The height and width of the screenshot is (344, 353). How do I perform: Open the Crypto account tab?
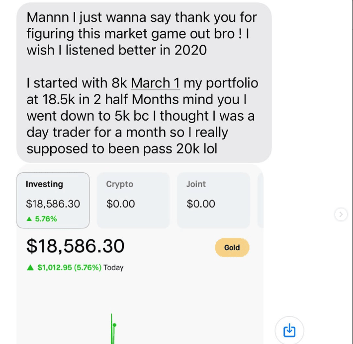[x=133, y=200]
